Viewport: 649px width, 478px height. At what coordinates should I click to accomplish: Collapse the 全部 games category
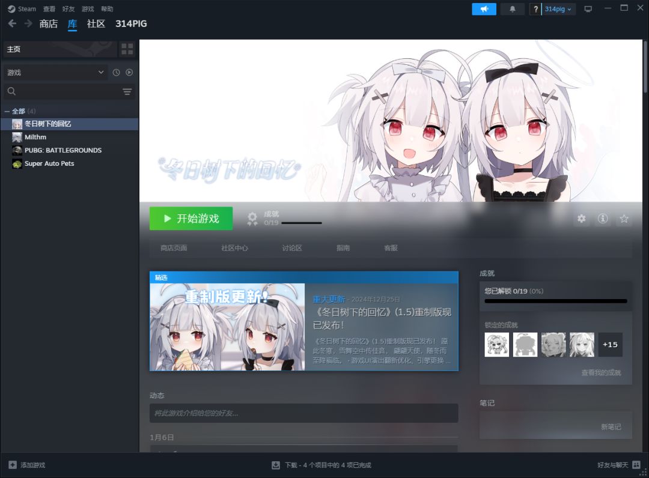coord(7,111)
